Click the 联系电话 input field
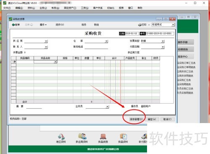 point(96,47)
